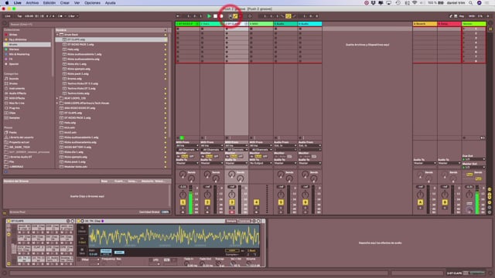Open the Edición menu

(49, 3)
